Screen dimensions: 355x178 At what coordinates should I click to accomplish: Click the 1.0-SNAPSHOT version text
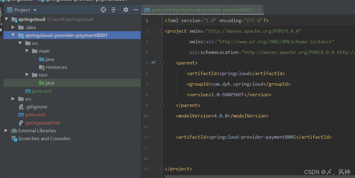click(x=227, y=94)
